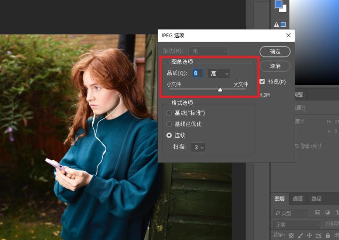
Task: Select the 连续 radio option
Action: pos(169,135)
